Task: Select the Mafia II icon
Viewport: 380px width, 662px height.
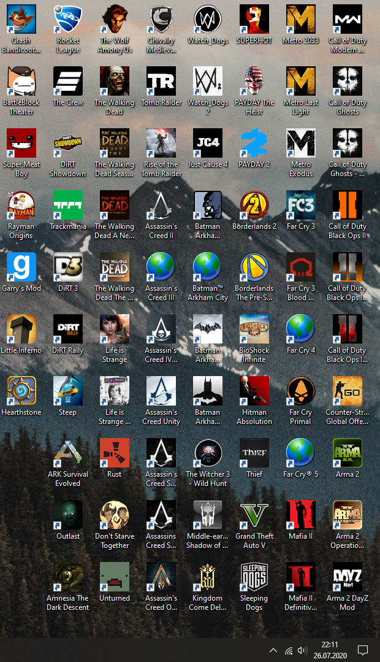Action: pos(301,515)
